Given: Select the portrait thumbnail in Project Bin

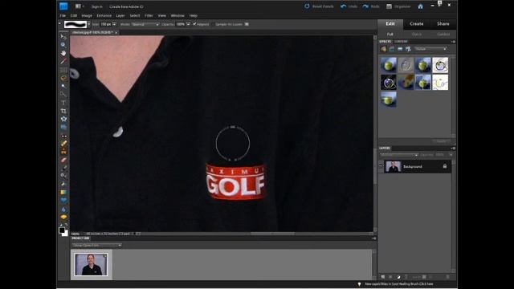Looking at the screenshot, I should point(91,264).
